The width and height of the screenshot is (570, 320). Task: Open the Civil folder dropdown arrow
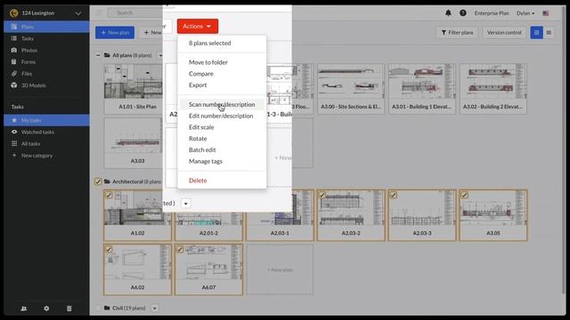pyautogui.click(x=154, y=308)
